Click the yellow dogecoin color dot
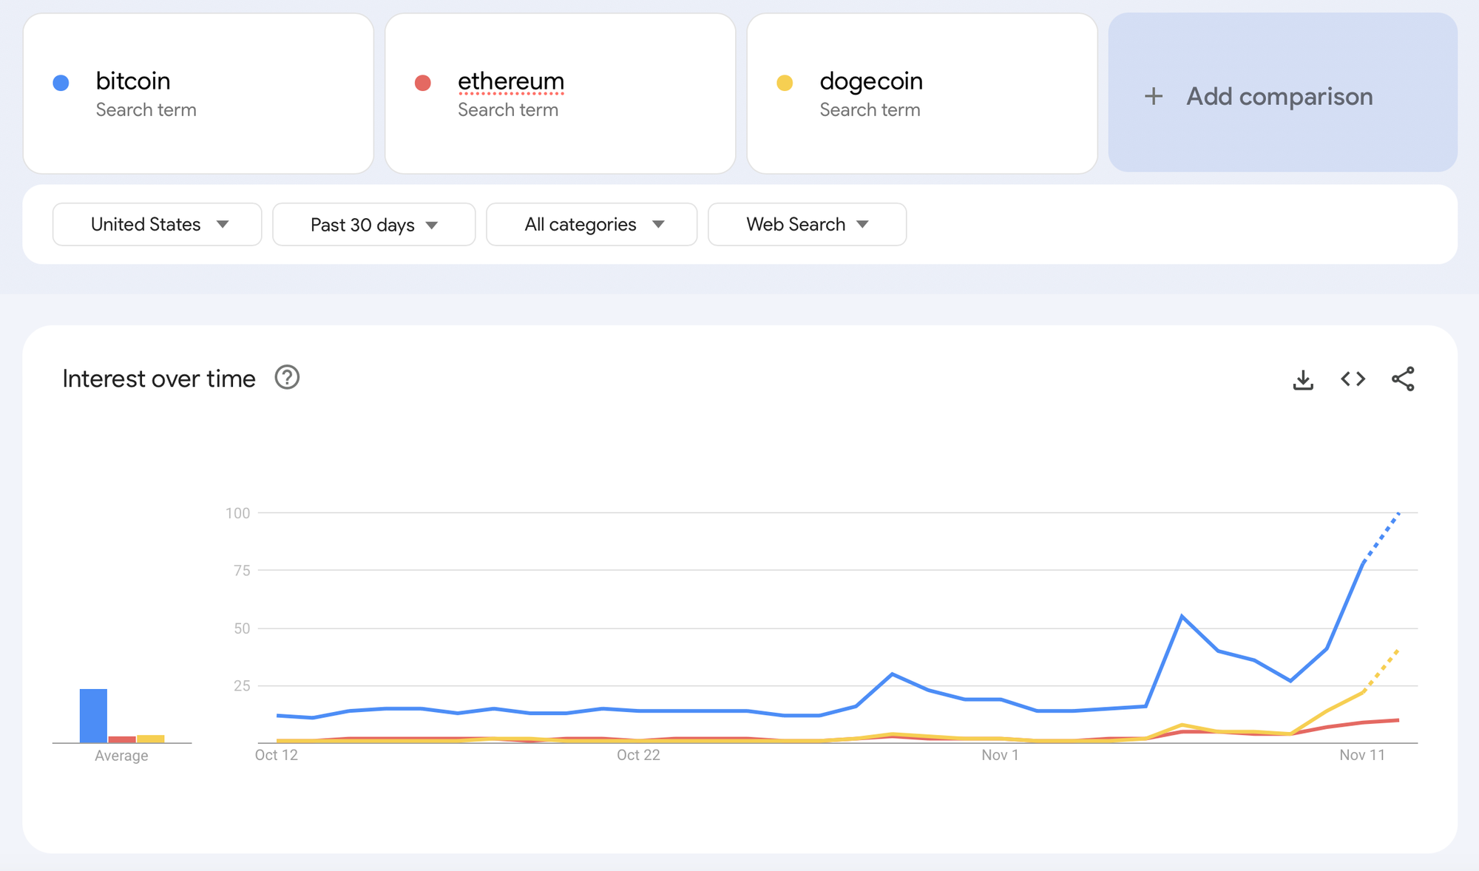Screen dimensions: 1479x871 point(785,83)
